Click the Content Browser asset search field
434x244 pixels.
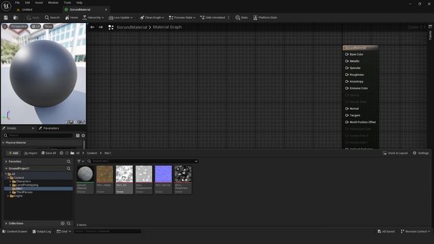[142, 161]
